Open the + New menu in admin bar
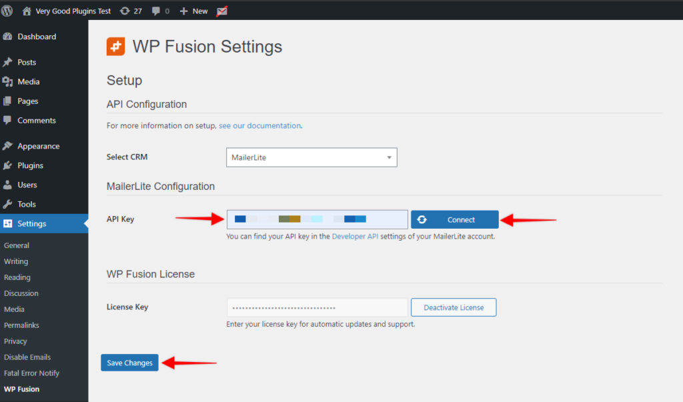The image size is (683, 402). coord(194,11)
